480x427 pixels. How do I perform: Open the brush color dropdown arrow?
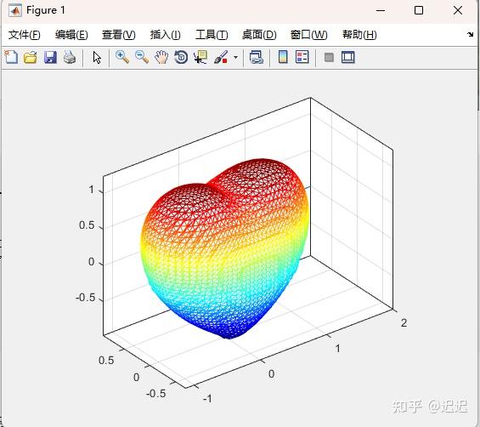(x=235, y=57)
